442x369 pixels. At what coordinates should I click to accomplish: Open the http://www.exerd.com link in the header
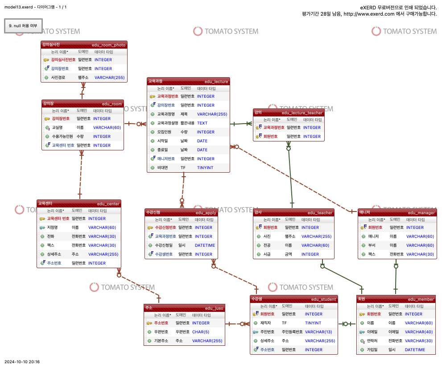tap(369, 14)
